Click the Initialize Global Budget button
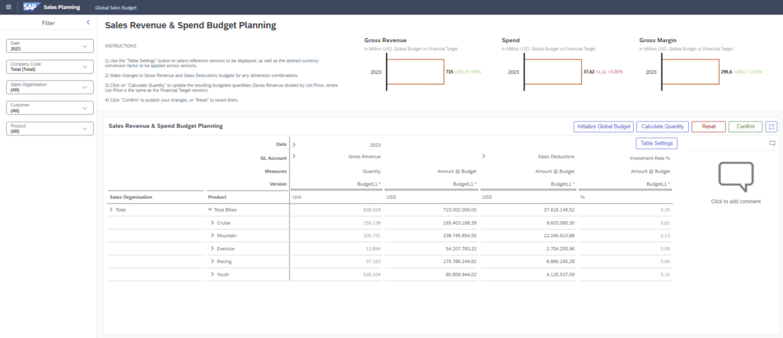Viewport: 783px width, 338px height. click(603, 127)
